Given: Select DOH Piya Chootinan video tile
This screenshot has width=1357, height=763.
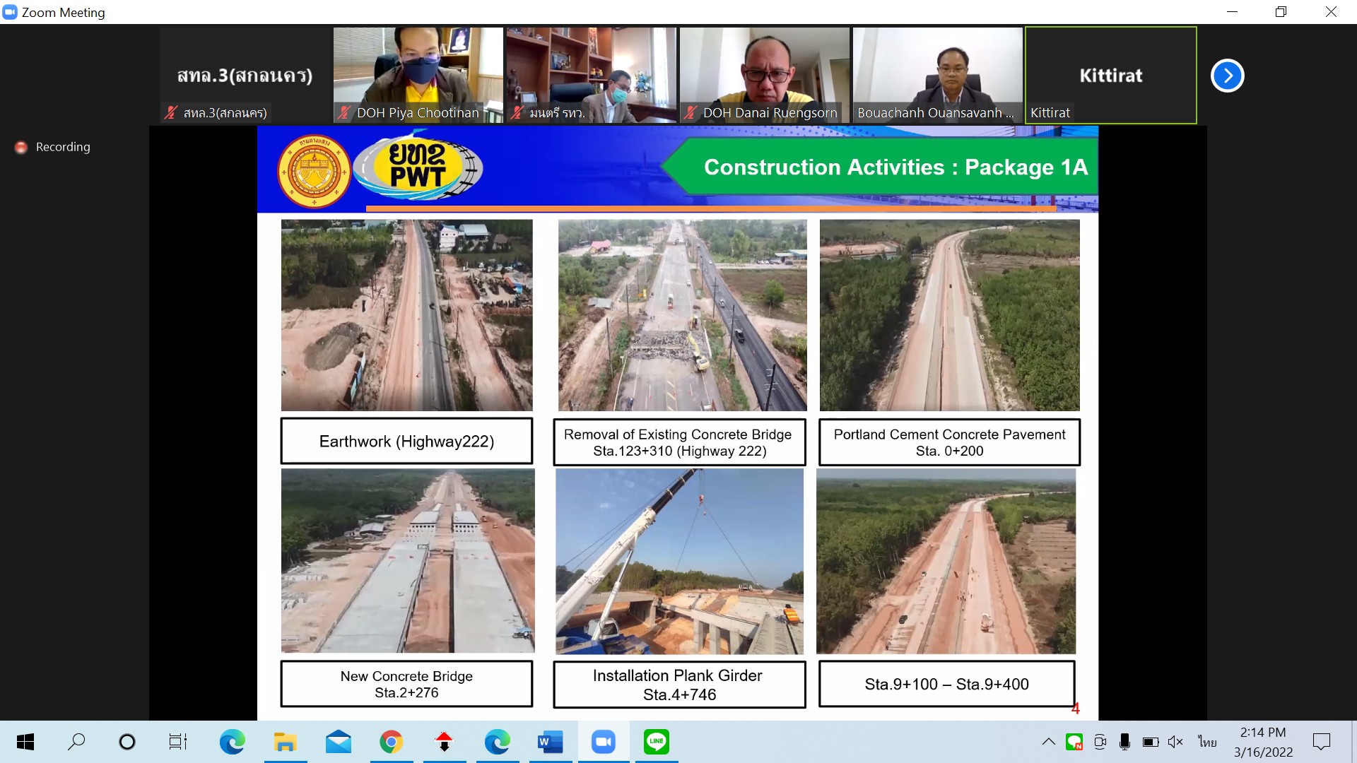Looking at the screenshot, I should coord(418,75).
